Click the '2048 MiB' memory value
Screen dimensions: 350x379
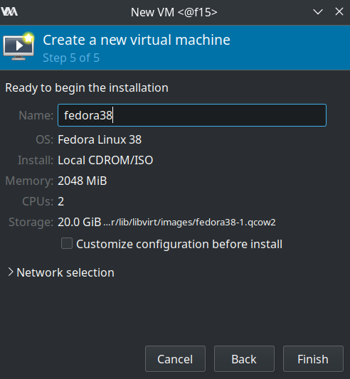click(83, 181)
